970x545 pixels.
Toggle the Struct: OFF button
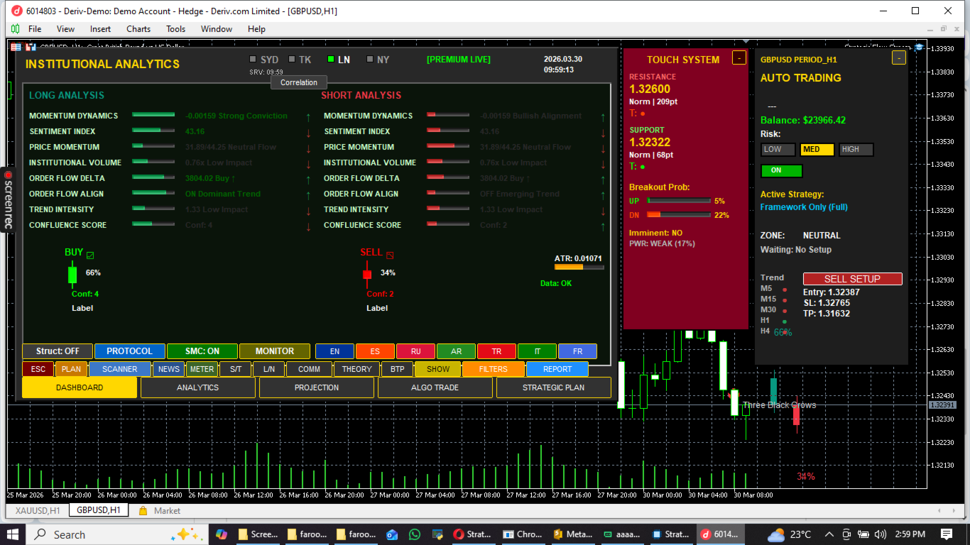[58, 351]
